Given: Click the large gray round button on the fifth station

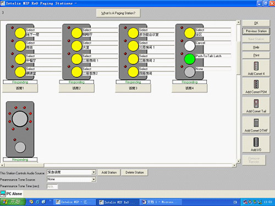Looking at the screenshot, I should (x=20, y=119).
